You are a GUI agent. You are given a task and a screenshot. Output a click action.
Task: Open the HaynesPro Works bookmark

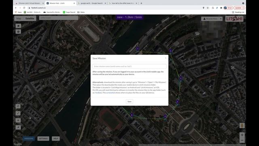click(52, 12)
